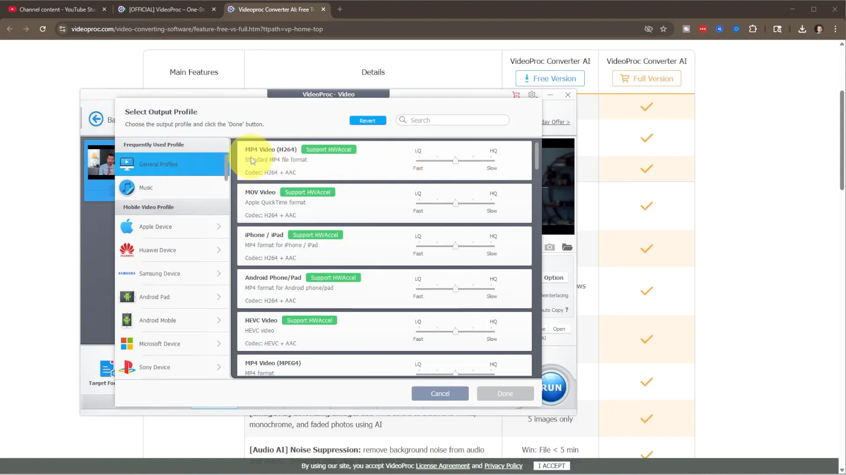This screenshot has height=475, width=846.
Task: Click the Android Mobile icon
Action: pyautogui.click(x=127, y=320)
